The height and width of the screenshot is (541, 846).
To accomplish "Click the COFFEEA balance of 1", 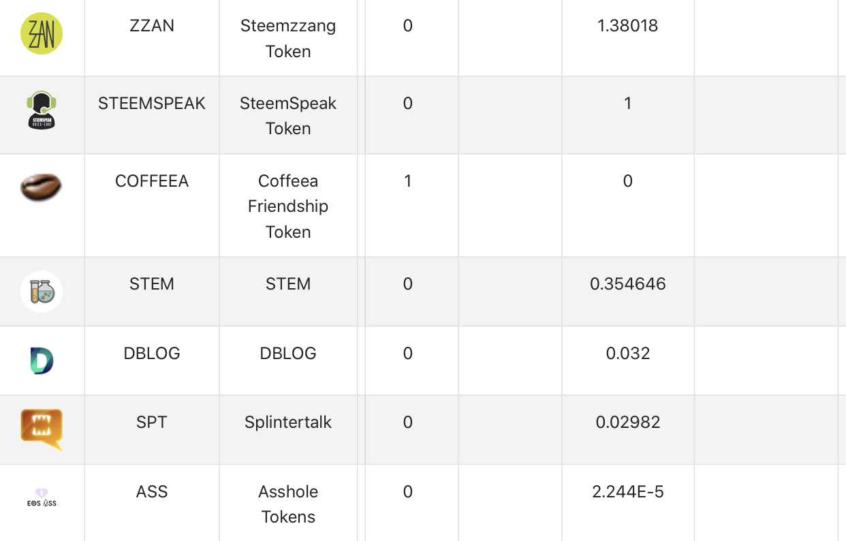I will (407, 181).
